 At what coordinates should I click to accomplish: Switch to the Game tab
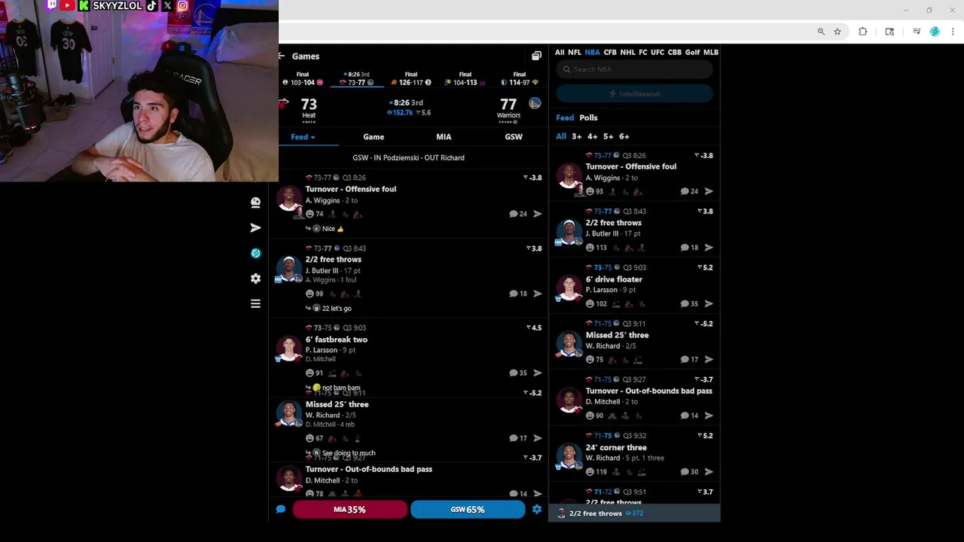pos(374,137)
